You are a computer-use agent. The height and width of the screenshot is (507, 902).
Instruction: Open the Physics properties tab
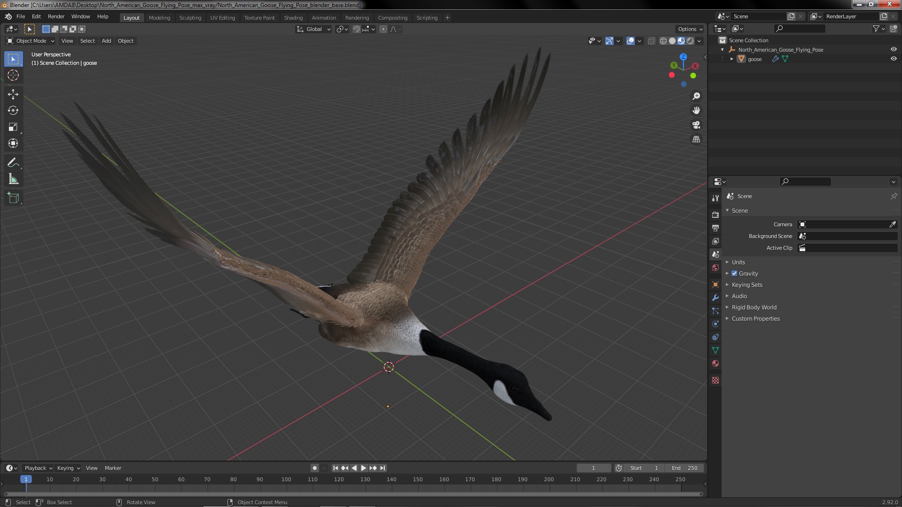pyautogui.click(x=715, y=324)
